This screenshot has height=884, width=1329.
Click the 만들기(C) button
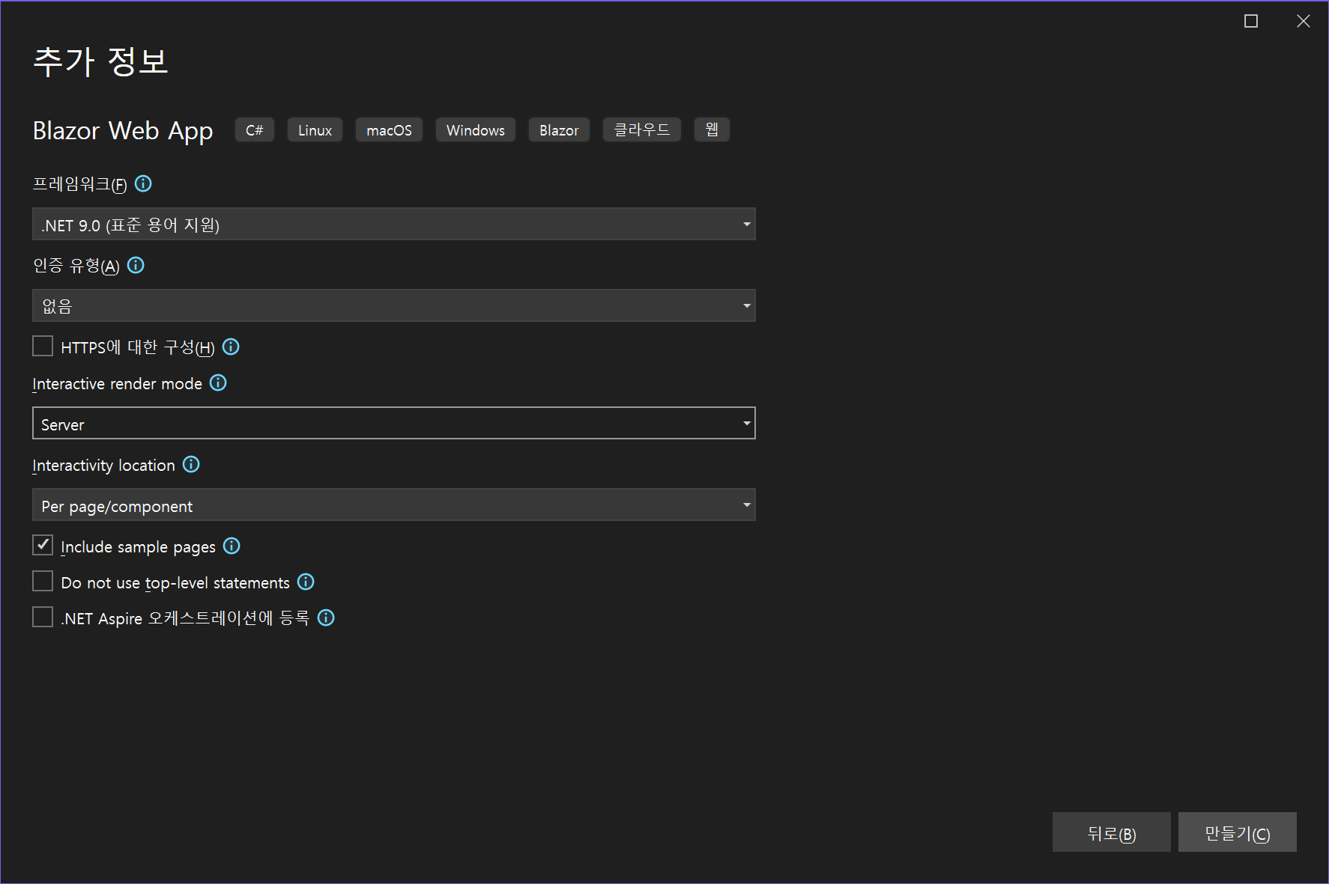pyautogui.click(x=1237, y=832)
